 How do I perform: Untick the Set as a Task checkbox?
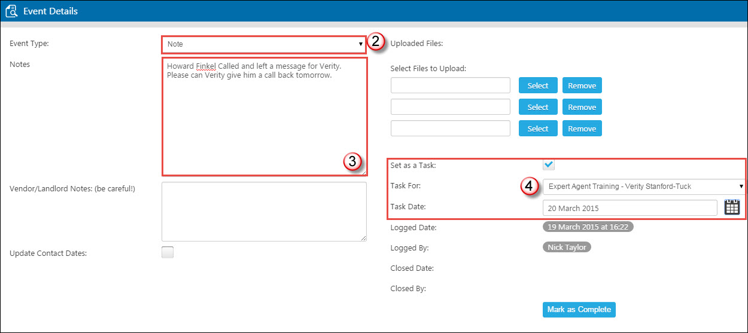point(549,164)
